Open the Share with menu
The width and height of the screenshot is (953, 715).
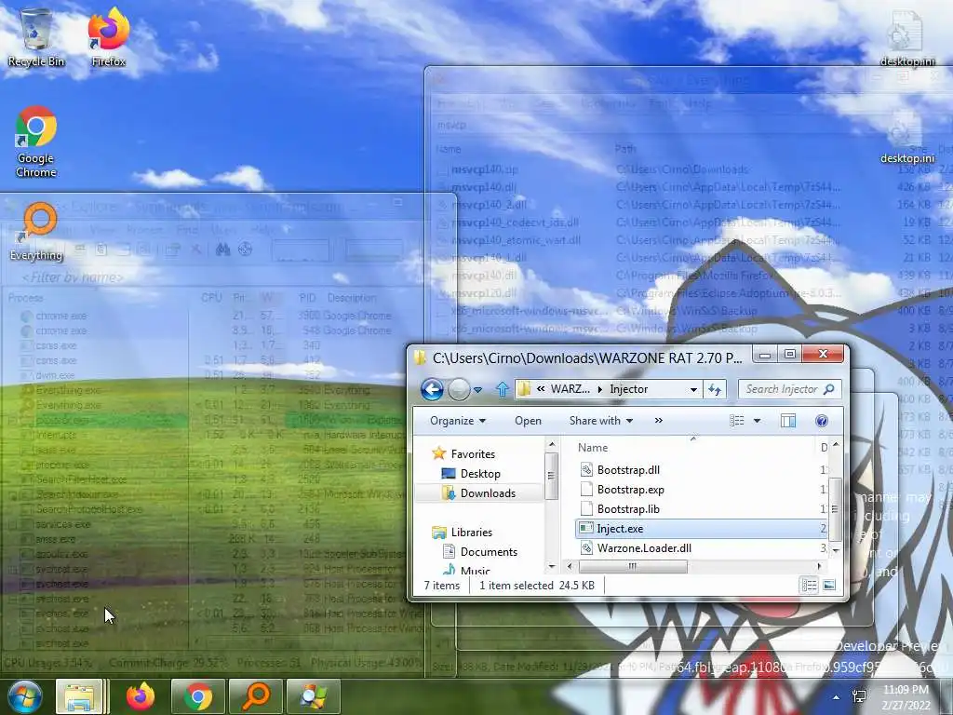point(600,421)
